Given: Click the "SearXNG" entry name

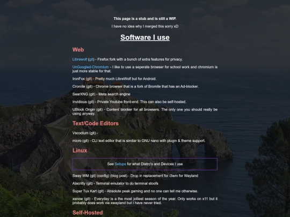Looking at the screenshot, I should click(x=80, y=94).
